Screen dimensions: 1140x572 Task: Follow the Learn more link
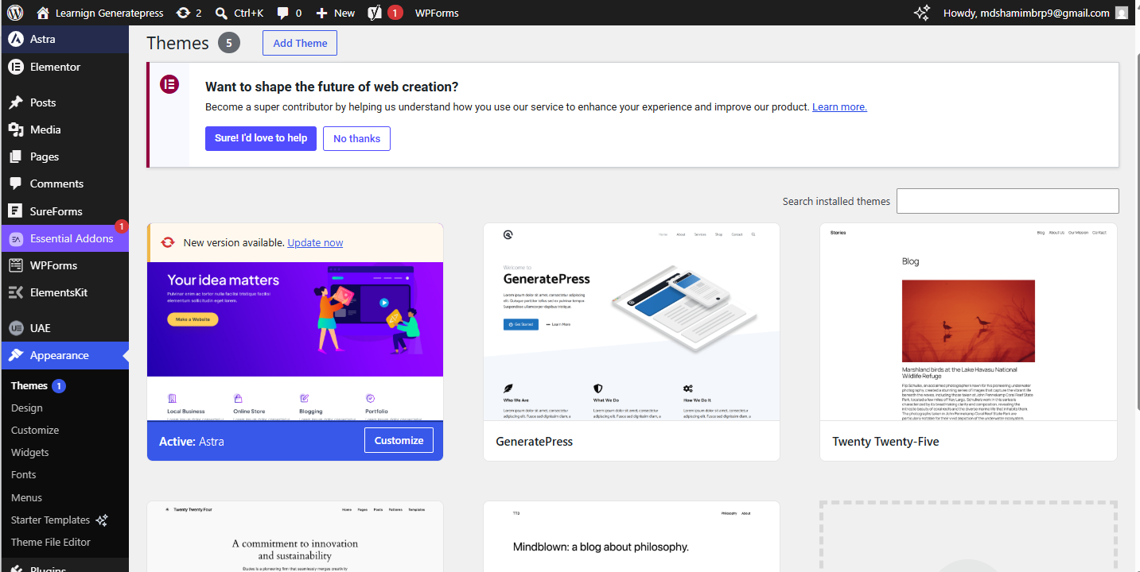tap(839, 106)
